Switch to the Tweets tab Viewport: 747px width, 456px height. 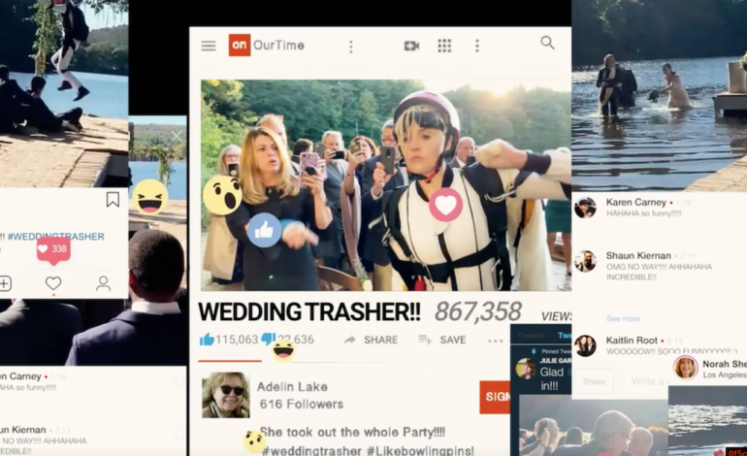click(531, 336)
